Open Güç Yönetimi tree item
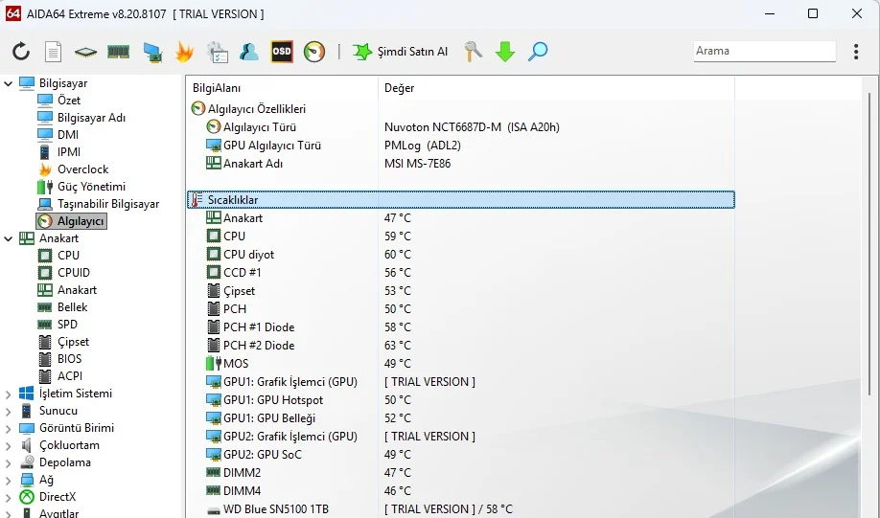 (81, 187)
